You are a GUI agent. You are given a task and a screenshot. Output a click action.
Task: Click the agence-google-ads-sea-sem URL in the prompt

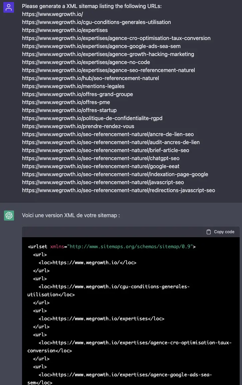[101, 46]
